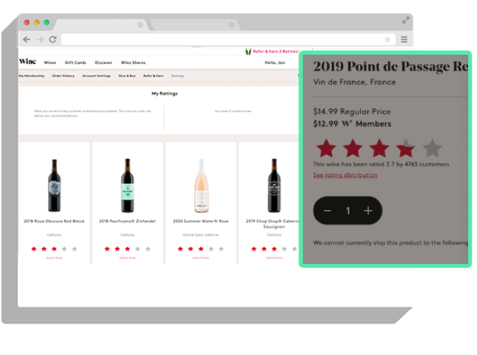
Task: Go to the Account Settings tab
Action: click(x=96, y=75)
